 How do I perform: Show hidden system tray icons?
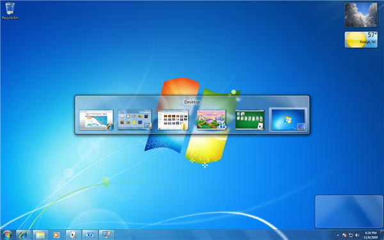[x=338, y=236]
